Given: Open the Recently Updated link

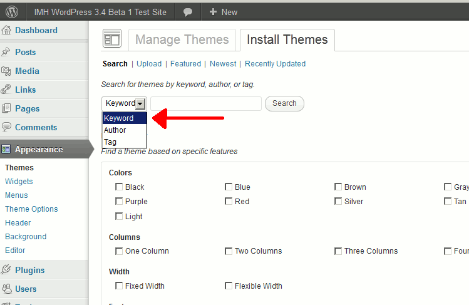Looking at the screenshot, I should tap(275, 64).
